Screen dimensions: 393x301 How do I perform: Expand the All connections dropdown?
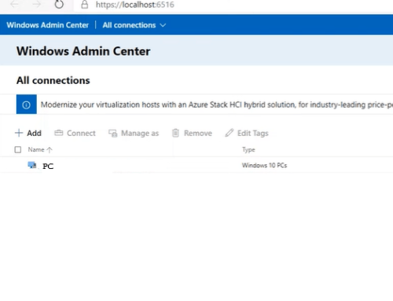[x=134, y=25]
